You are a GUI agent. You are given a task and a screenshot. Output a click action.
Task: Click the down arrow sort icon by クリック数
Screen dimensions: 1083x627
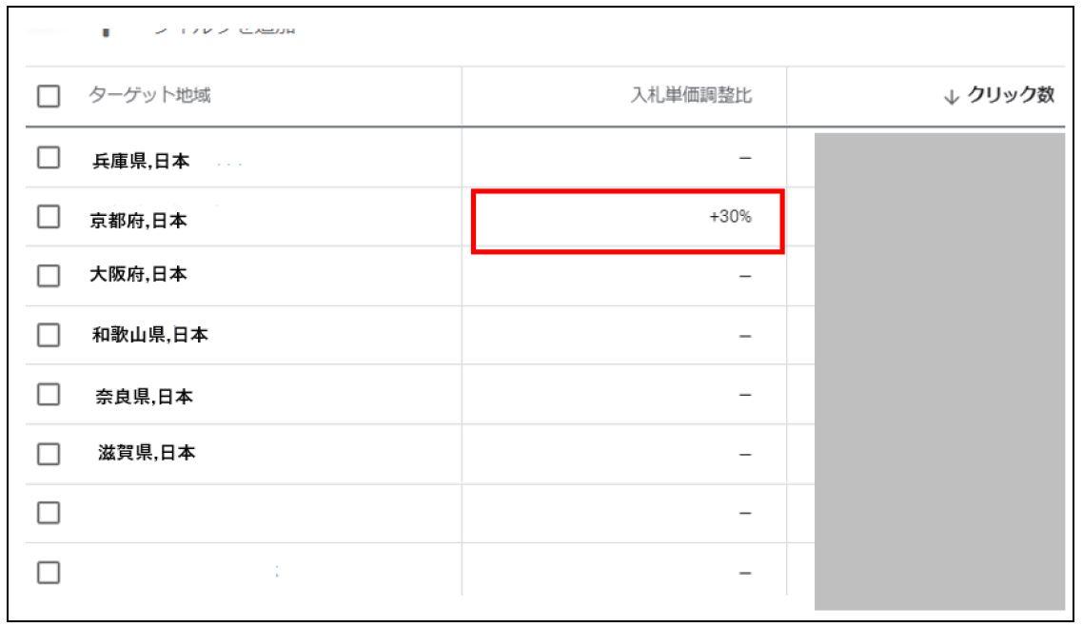click(951, 96)
